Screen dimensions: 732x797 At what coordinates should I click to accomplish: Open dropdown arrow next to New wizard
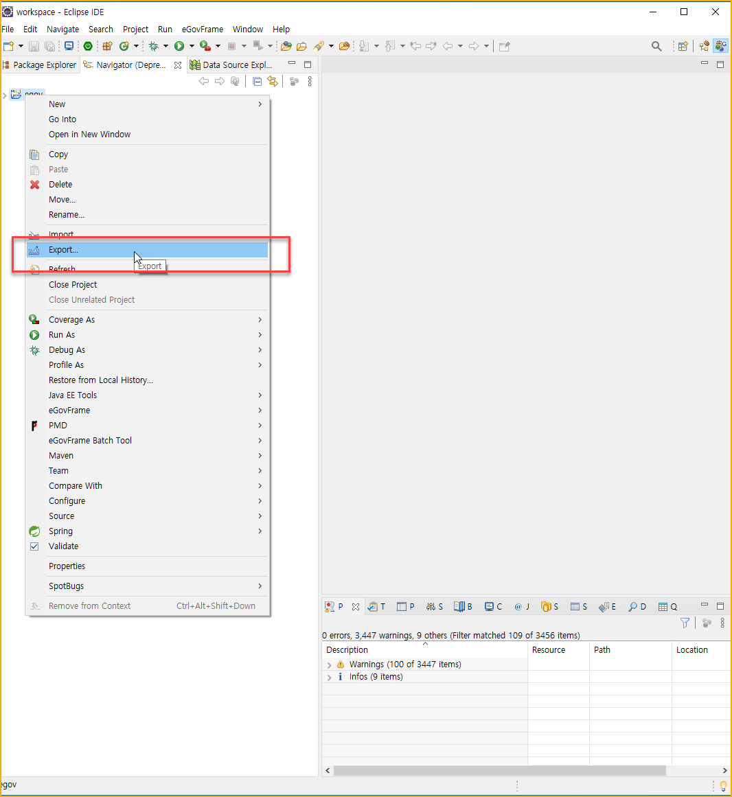(21, 46)
